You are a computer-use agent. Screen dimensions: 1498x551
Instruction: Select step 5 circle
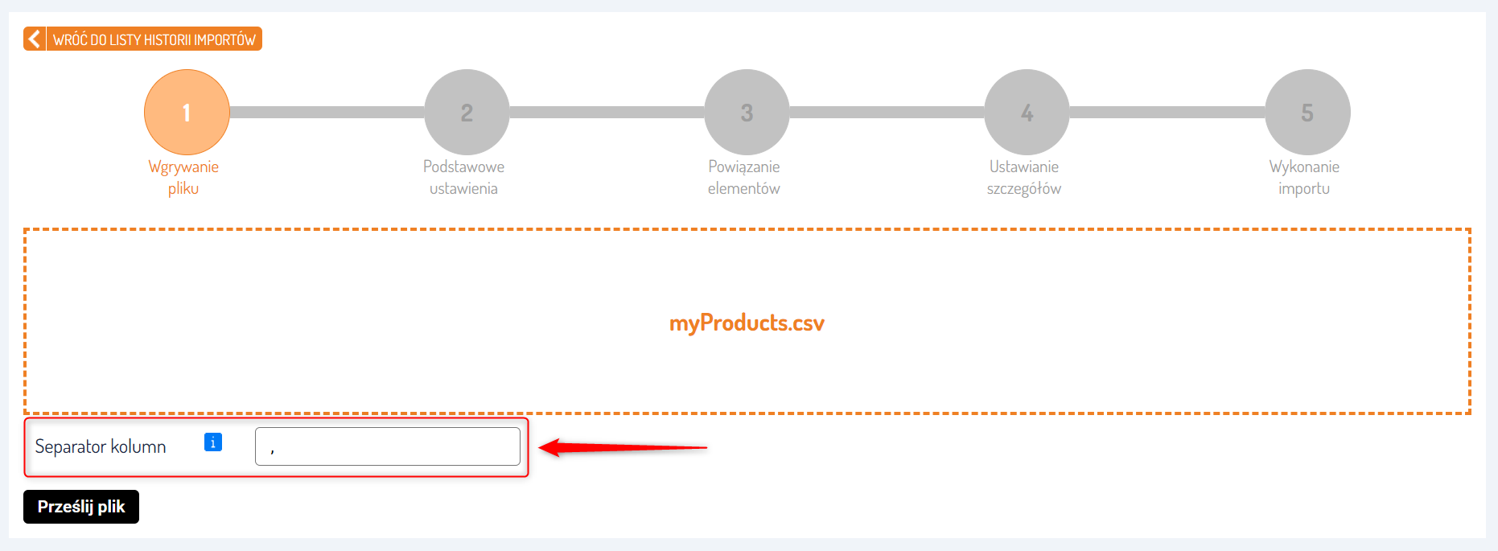pyautogui.click(x=1307, y=112)
